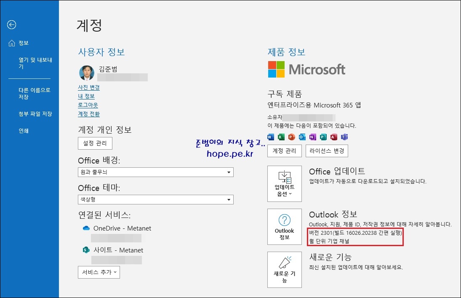Click the OneNote app icon
The height and width of the screenshot is (298, 461).
[312, 137]
